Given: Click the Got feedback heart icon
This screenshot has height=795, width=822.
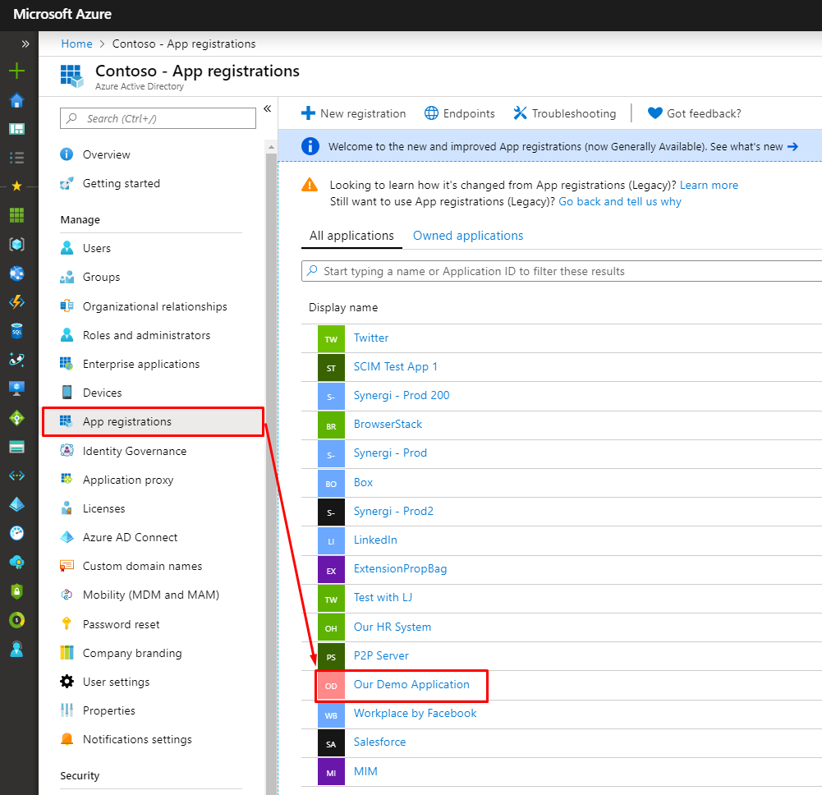Looking at the screenshot, I should click(654, 113).
